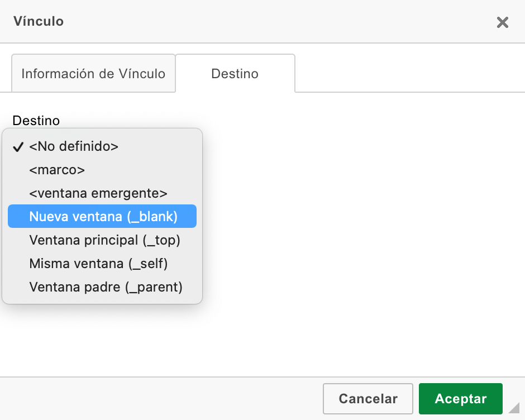Viewport: 525px width, 420px height.
Task: Close the Vínculo dialog with the X icon
Action: point(502,22)
